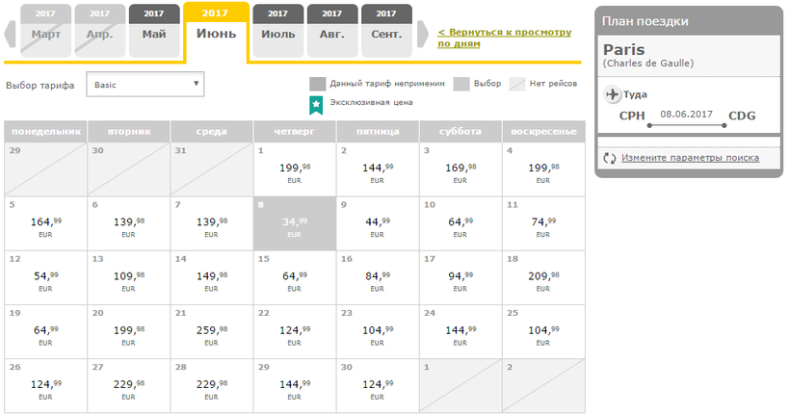Pick June 12 fare 54,99 EUR
The height and width of the screenshot is (415, 790).
coord(45,276)
